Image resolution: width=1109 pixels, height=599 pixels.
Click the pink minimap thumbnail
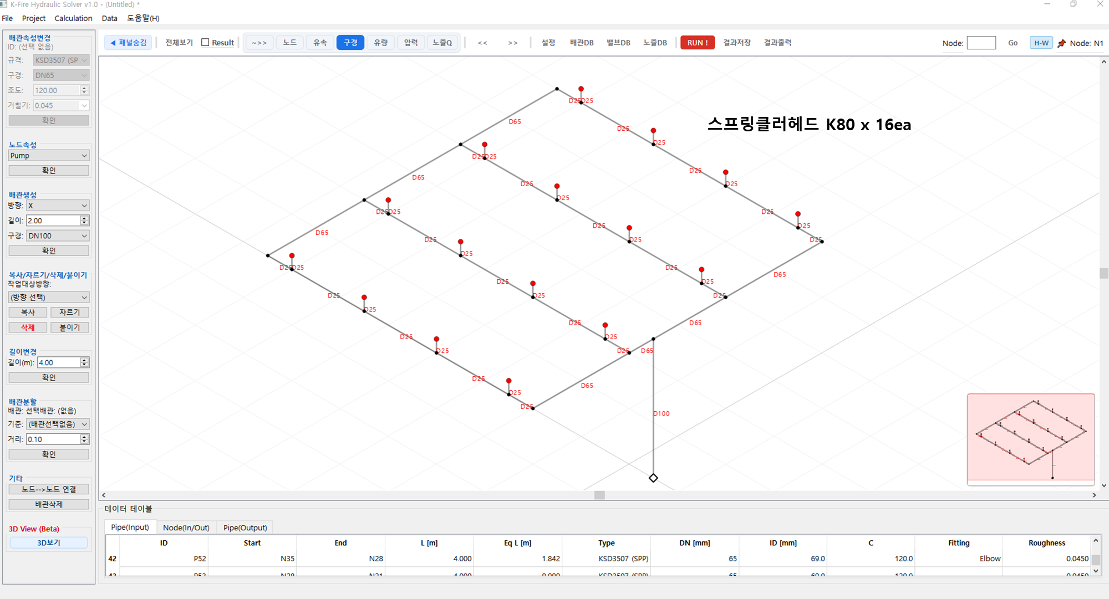click(x=1030, y=438)
